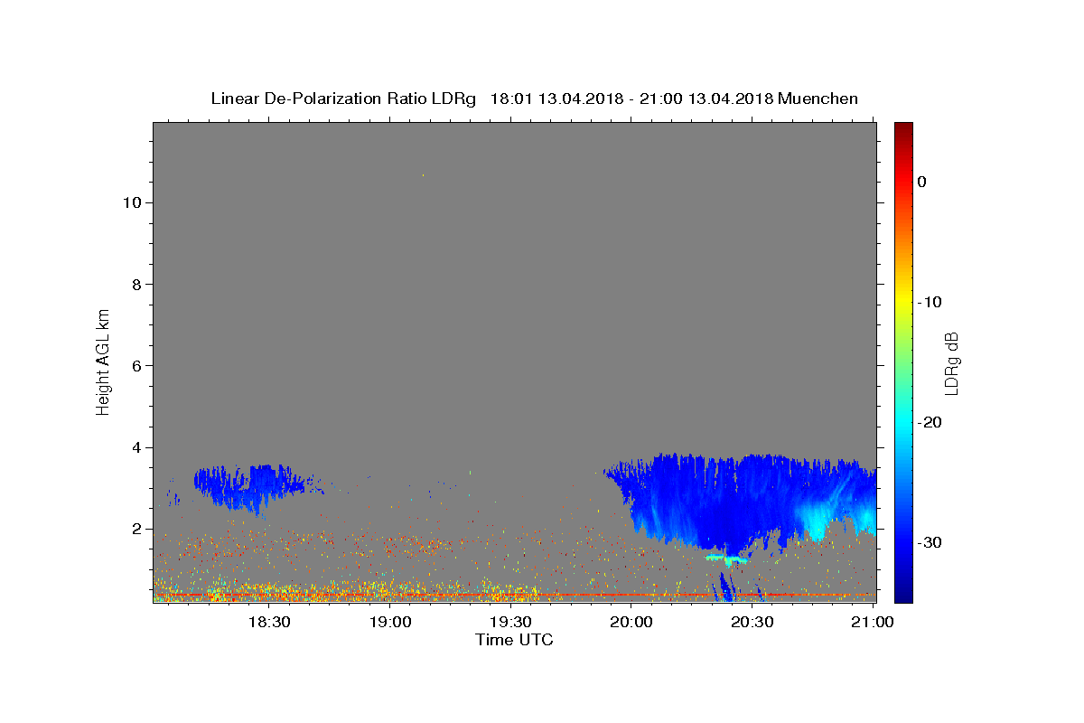
Task: Click the height tick label 2
Action: click(x=135, y=529)
